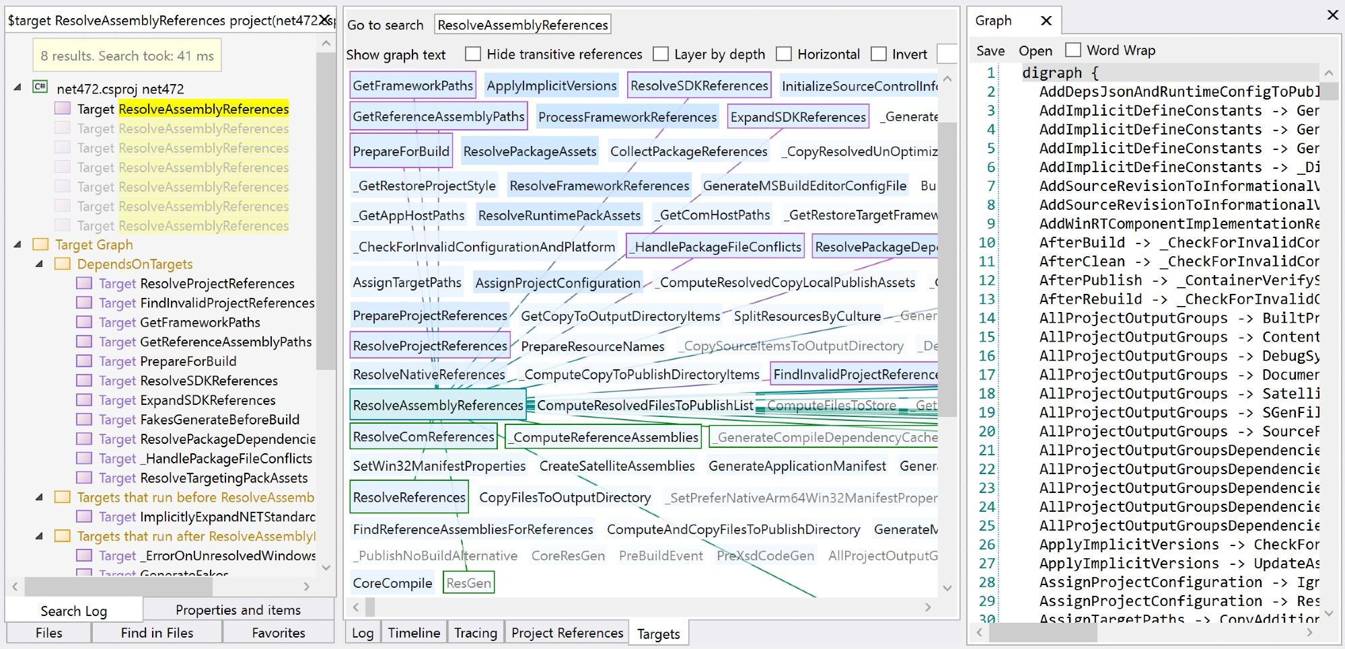Click icon next to Target ImplicitlyExpandNETStandard

[84, 517]
